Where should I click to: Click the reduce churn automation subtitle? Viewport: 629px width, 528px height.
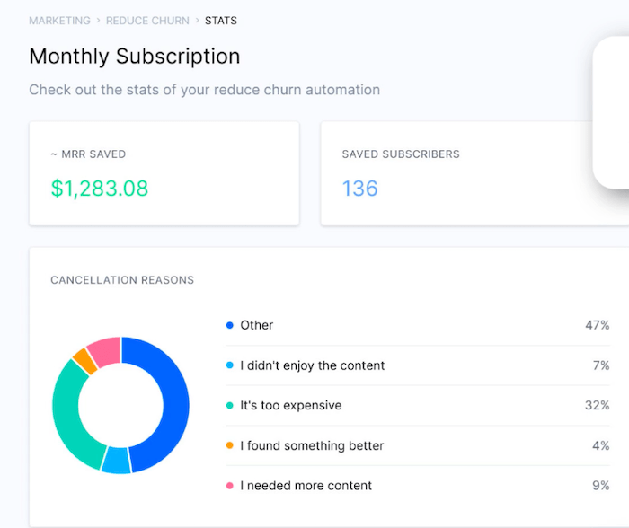pyautogui.click(x=205, y=90)
